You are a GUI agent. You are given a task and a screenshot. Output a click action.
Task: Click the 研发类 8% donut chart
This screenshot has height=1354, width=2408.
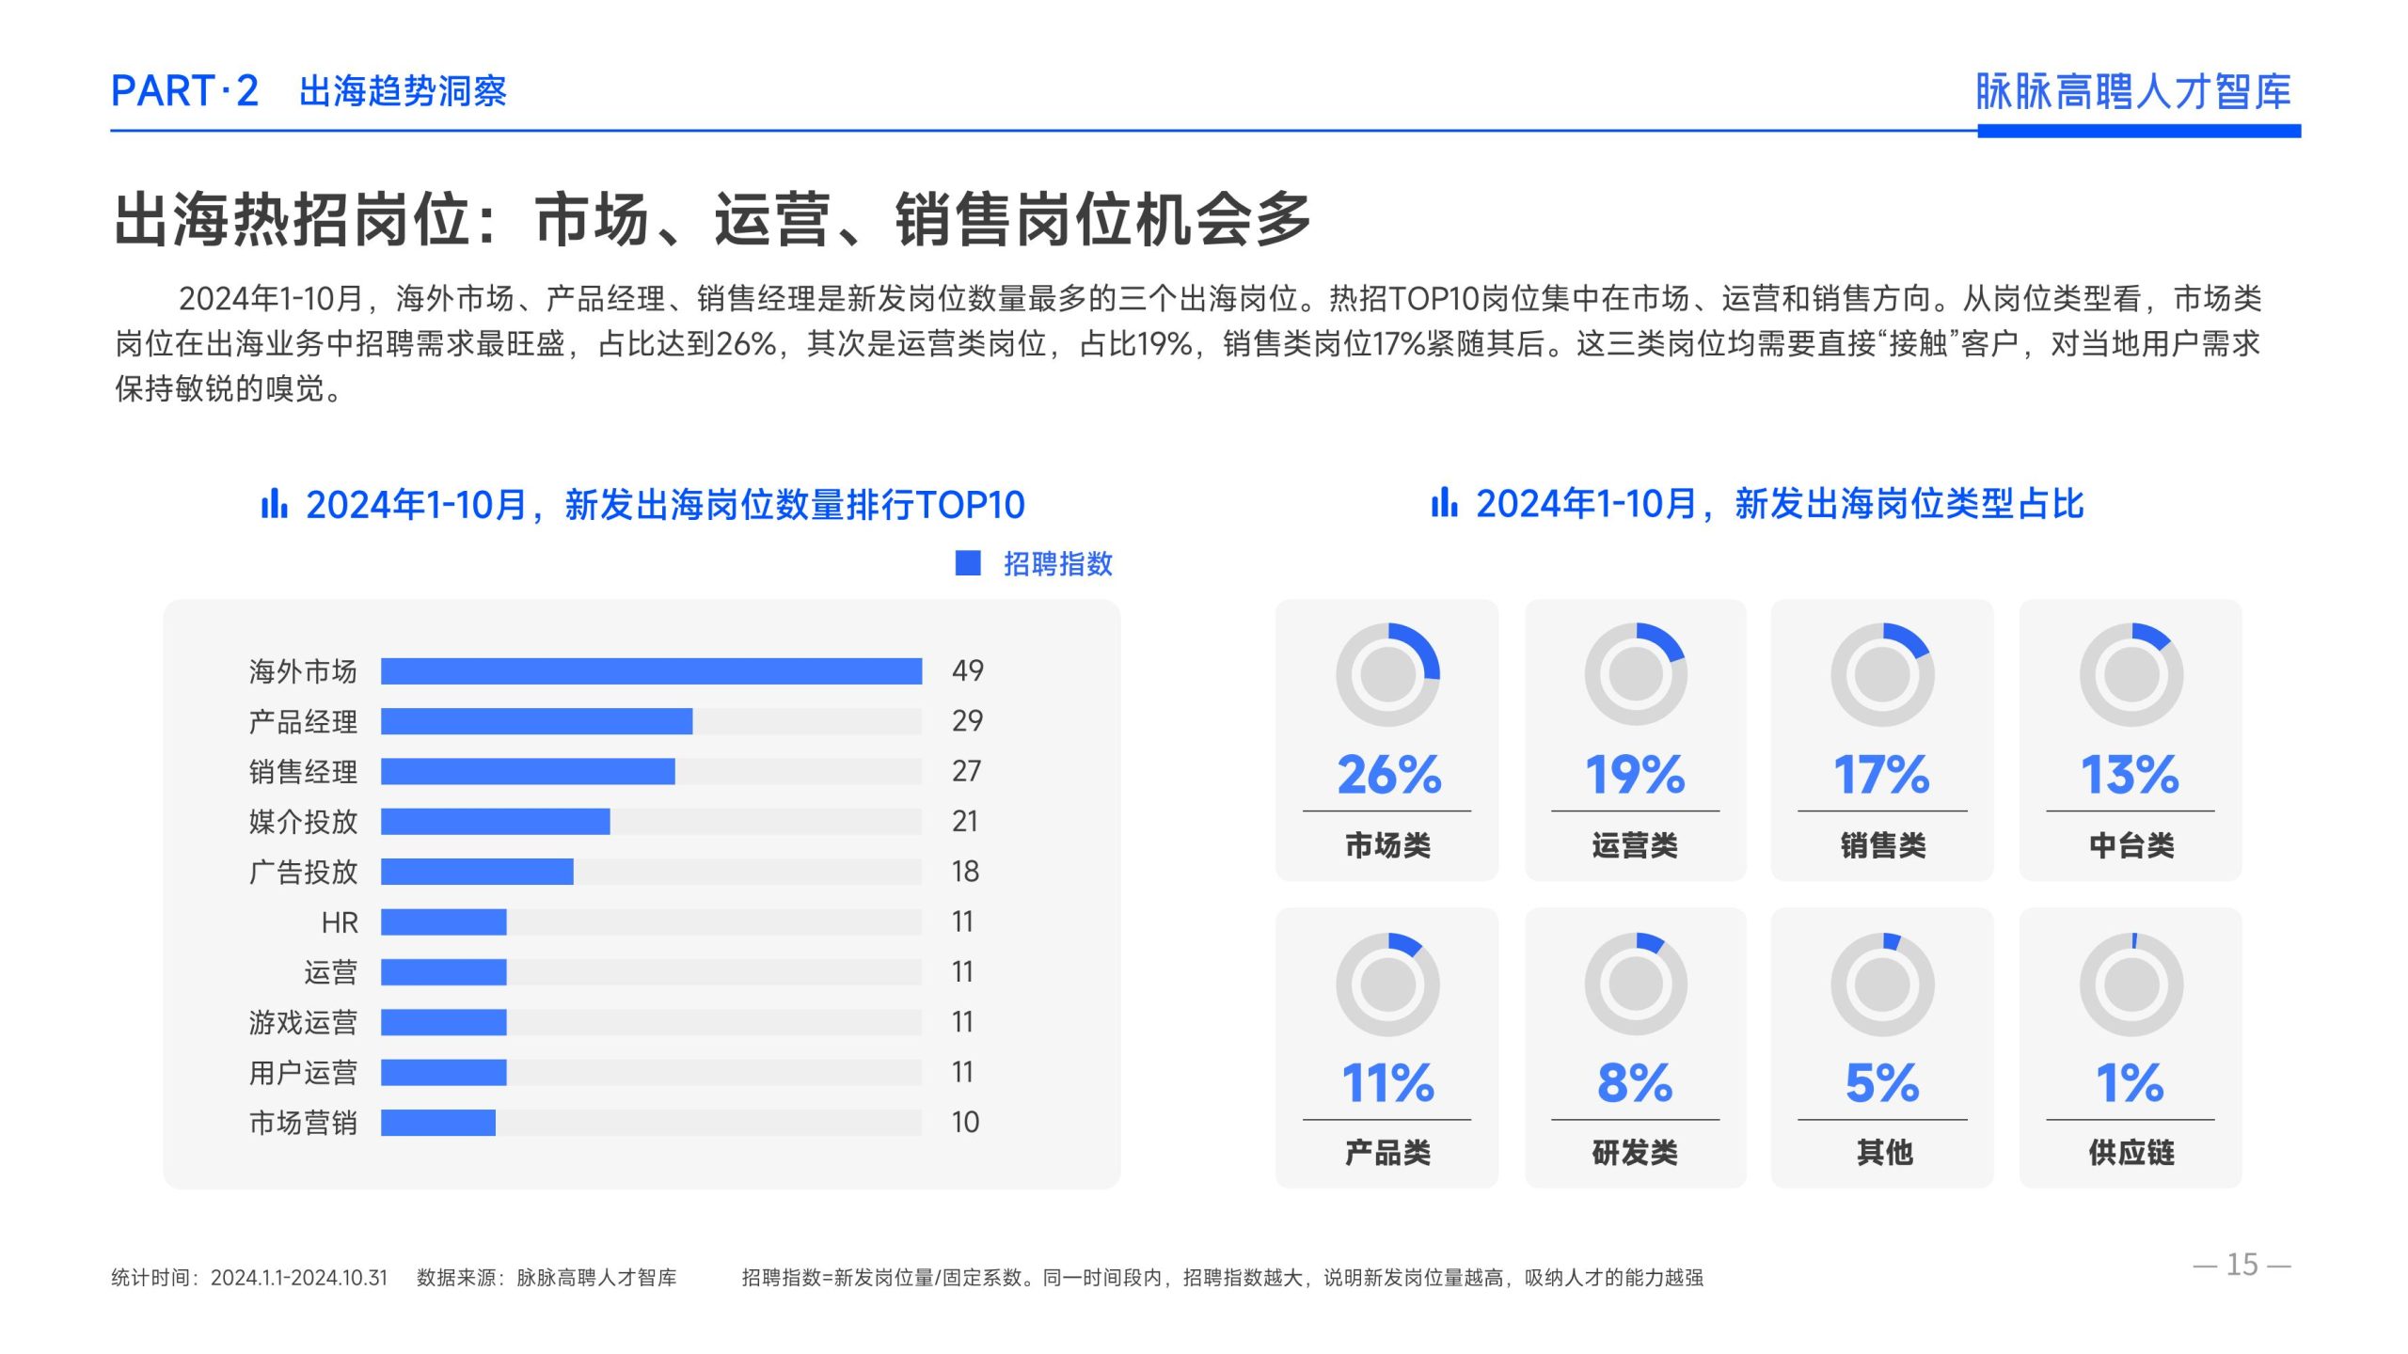(x=1635, y=984)
